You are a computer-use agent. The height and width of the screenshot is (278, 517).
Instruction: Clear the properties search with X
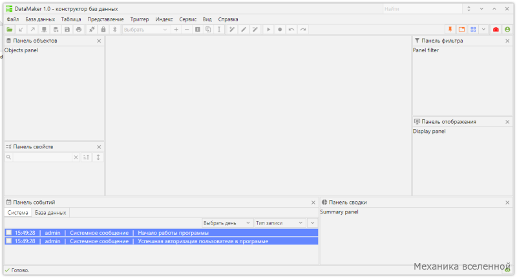pos(76,157)
